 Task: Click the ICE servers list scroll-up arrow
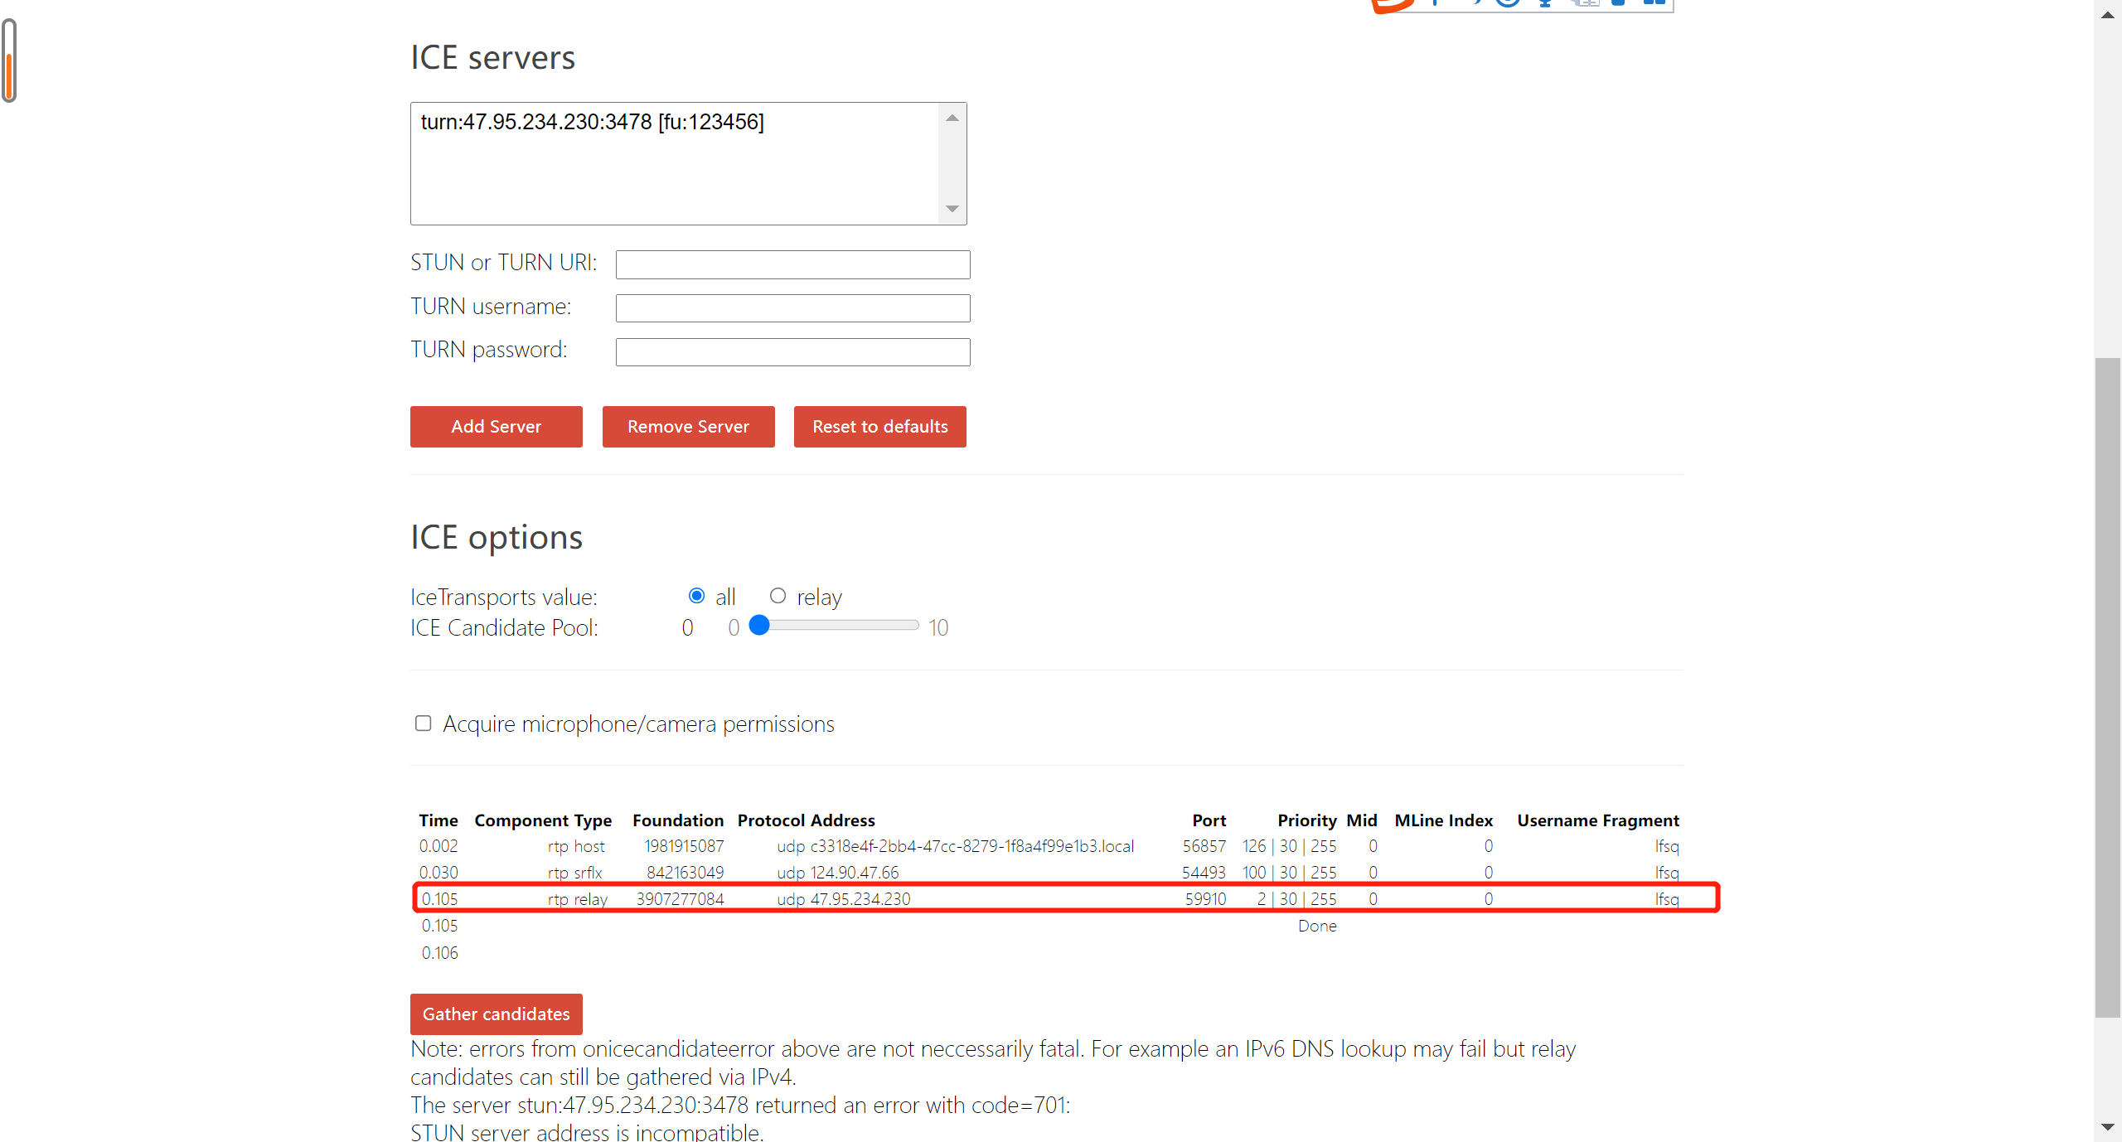click(952, 119)
